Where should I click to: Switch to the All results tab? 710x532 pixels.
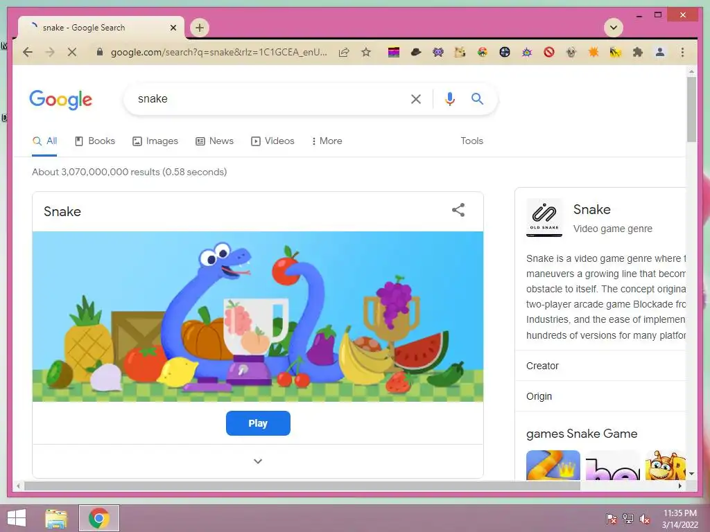click(x=44, y=141)
